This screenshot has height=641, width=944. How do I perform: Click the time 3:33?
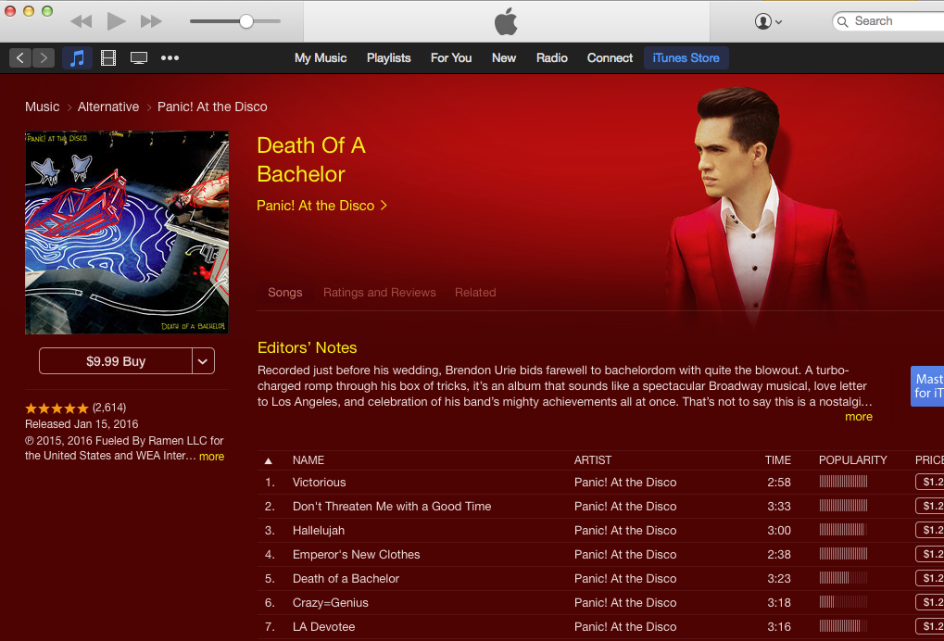(779, 506)
